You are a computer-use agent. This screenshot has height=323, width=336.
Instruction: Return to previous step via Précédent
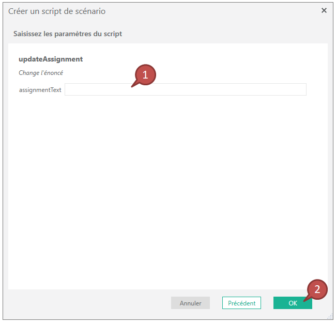pos(241,303)
